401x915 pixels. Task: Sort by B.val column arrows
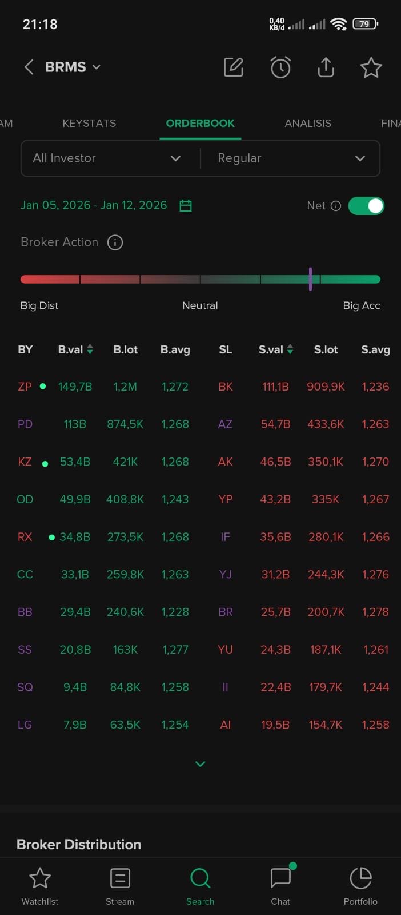[x=90, y=349]
